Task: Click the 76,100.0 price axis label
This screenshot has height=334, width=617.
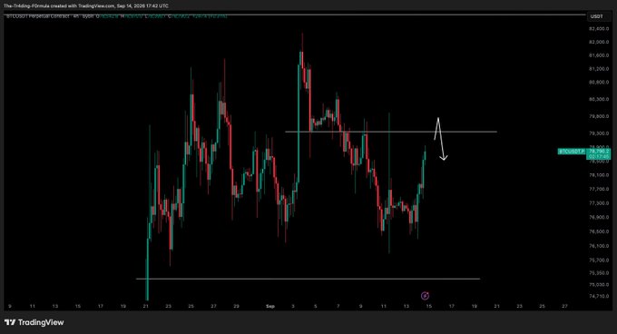Action: (599, 246)
